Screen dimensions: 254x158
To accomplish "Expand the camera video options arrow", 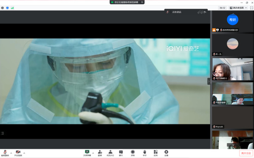I will (24, 153).
